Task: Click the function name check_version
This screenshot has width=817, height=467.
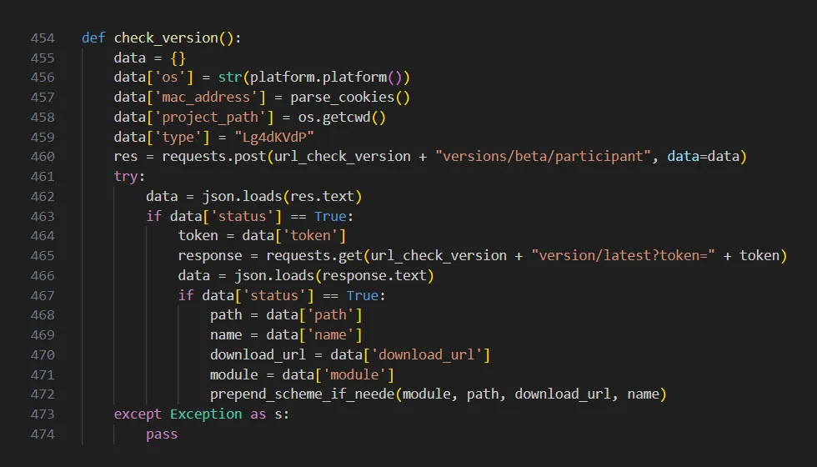Action: coord(166,38)
